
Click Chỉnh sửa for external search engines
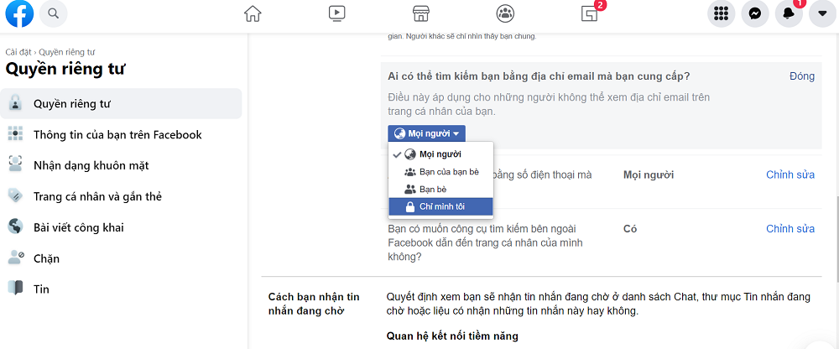pos(789,229)
